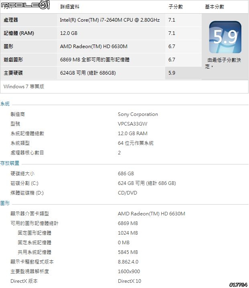Screen dimensions: 249x288
Task: Click the Windows 7 專業版 text
Action: (24, 86)
